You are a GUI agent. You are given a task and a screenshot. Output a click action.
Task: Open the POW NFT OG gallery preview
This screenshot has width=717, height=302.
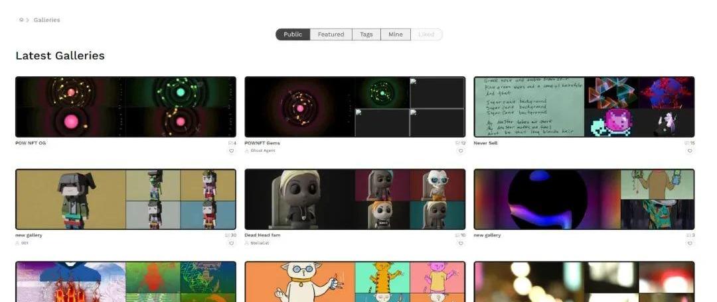click(x=125, y=107)
